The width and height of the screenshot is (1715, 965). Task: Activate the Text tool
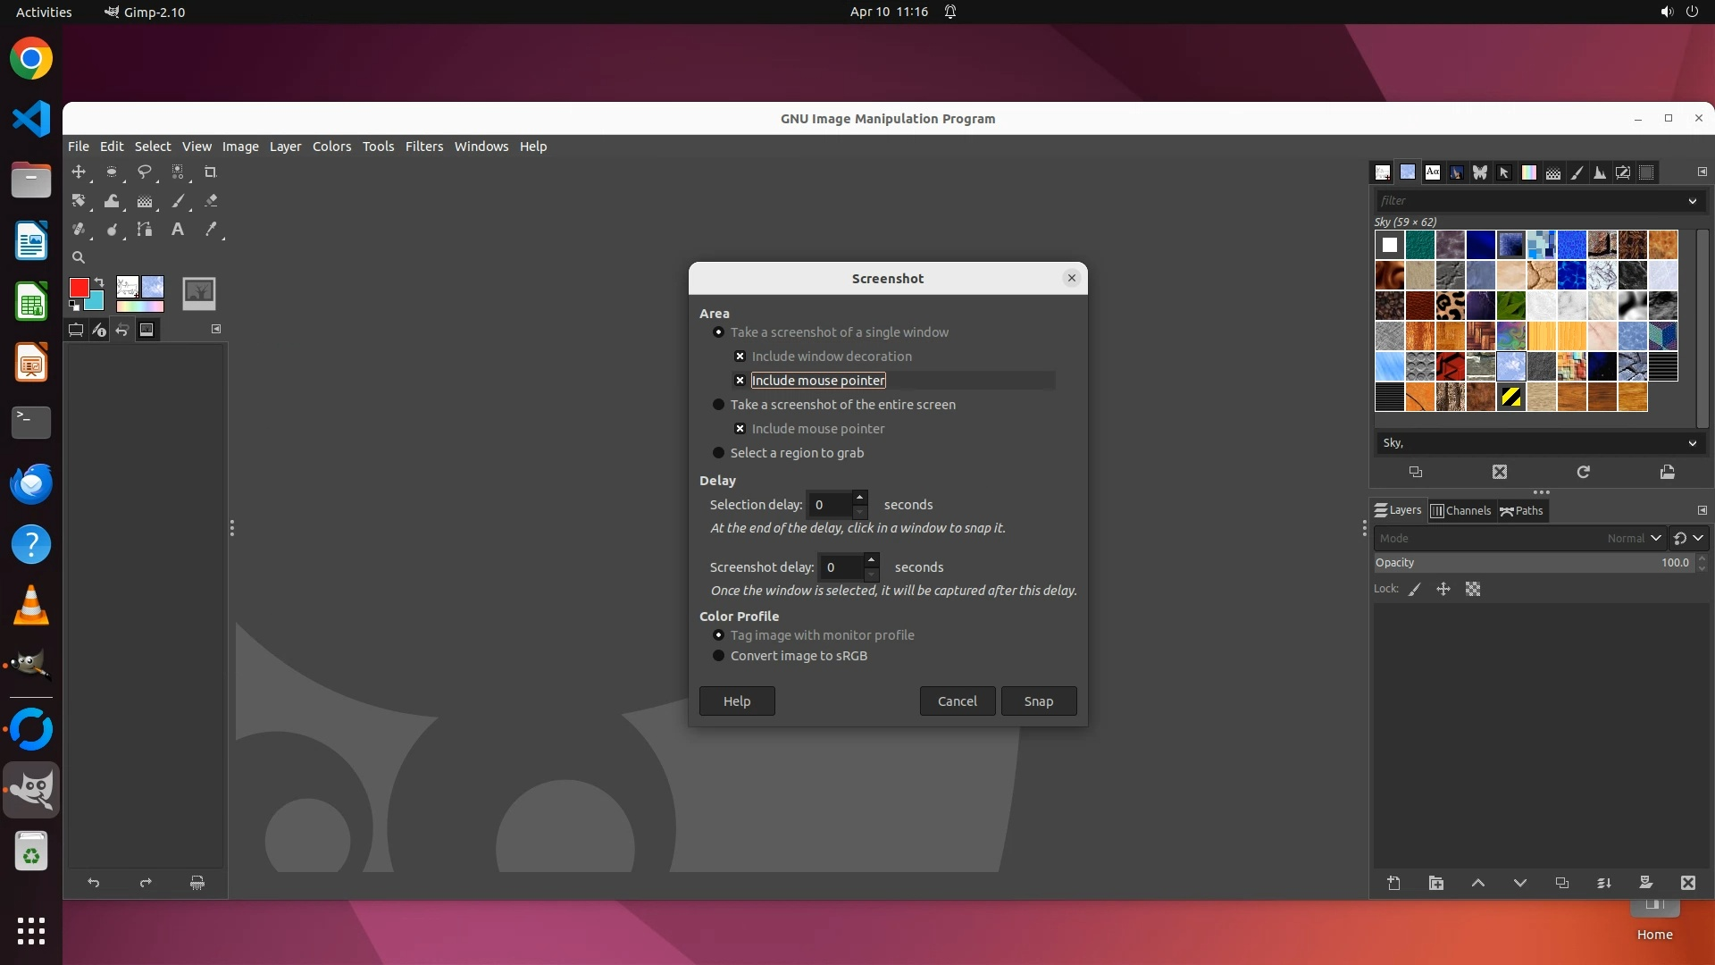click(x=178, y=230)
